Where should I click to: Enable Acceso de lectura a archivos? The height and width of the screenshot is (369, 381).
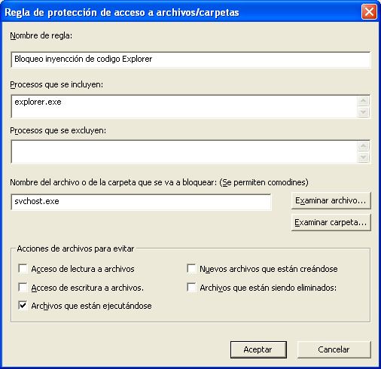point(23,269)
